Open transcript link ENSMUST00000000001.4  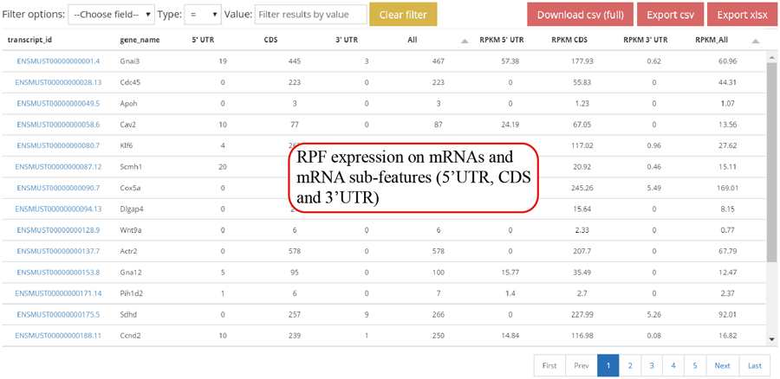pos(57,61)
